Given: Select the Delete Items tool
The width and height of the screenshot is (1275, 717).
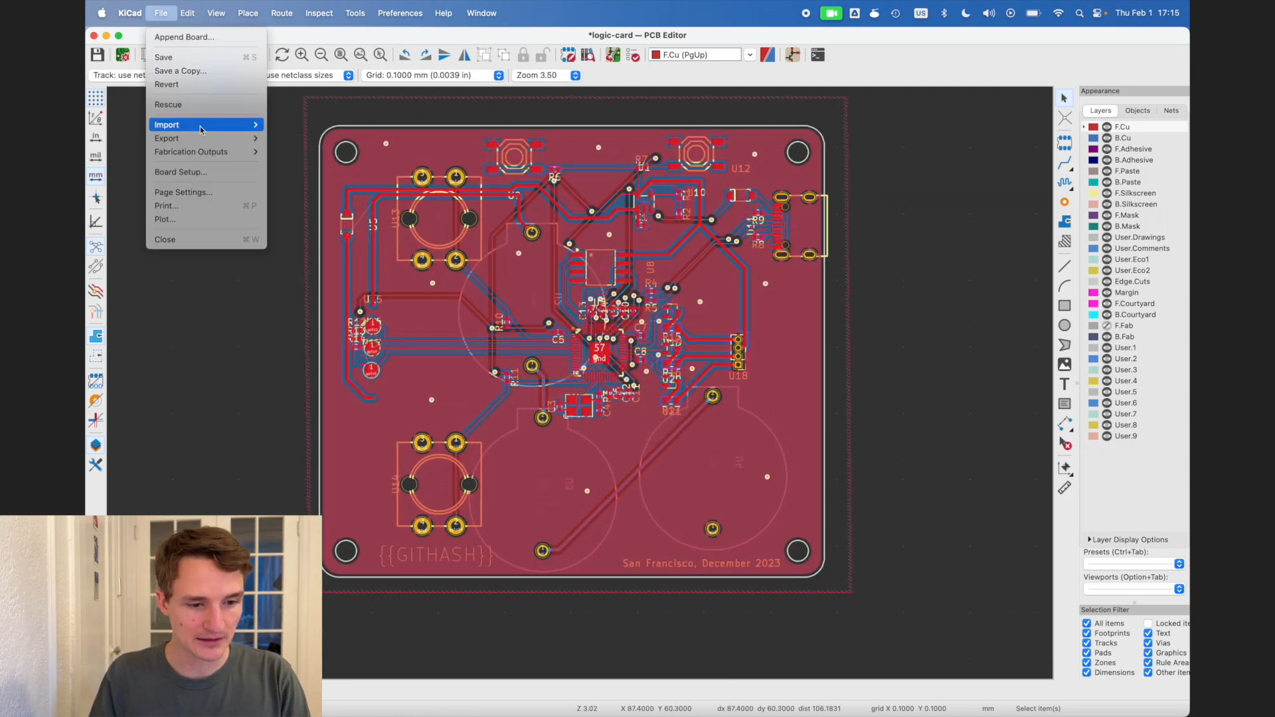Looking at the screenshot, I should (1064, 444).
